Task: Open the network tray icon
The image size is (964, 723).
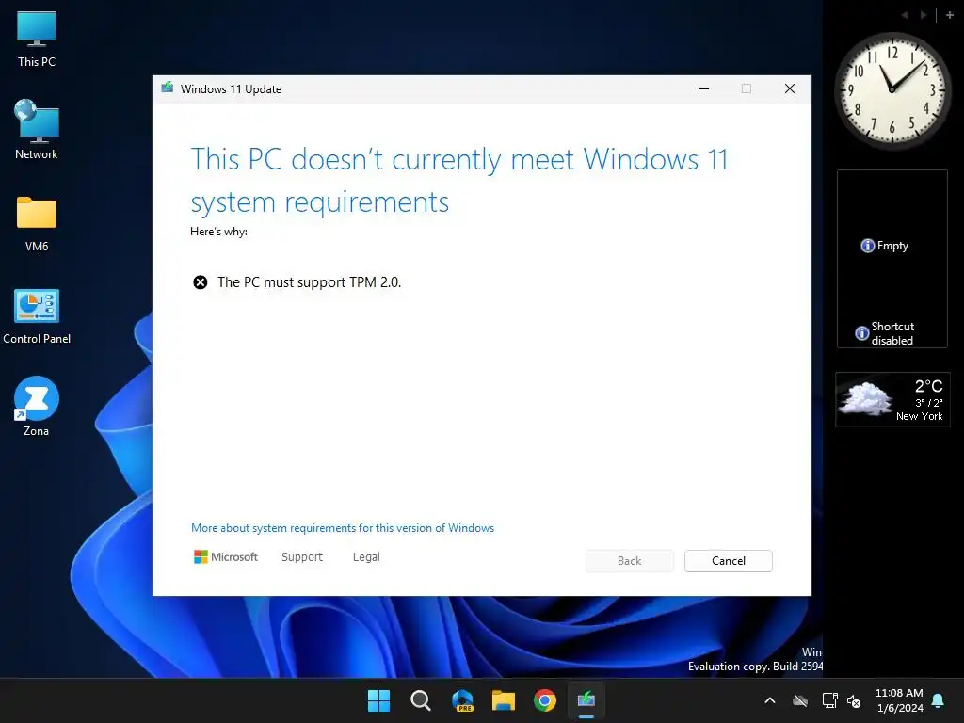Action: tap(829, 700)
